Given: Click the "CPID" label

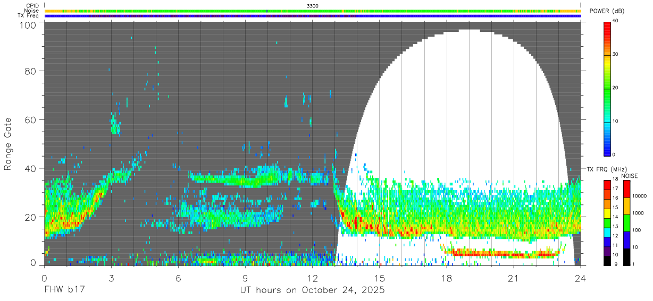Looking at the screenshot, I should (x=31, y=6).
